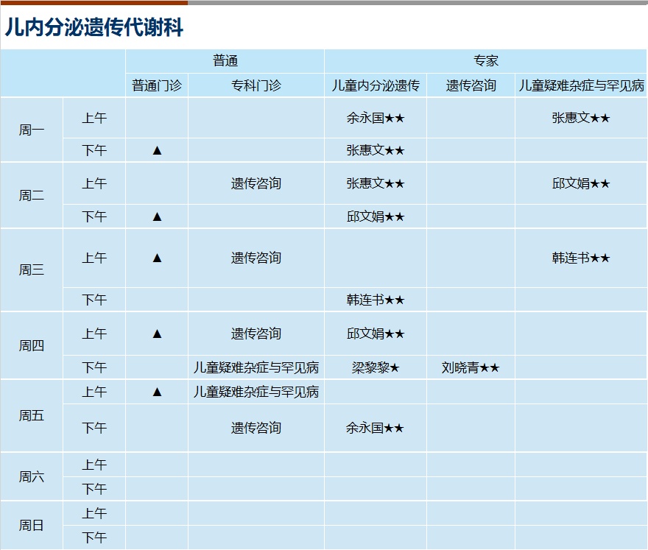The image size is (648, 550).
Task: Click the triangle marker for Tuesday afternoon
Action: (x=156, y=216)
